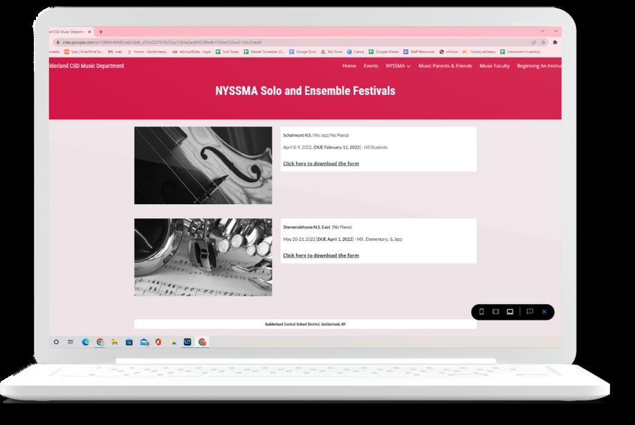The height and width of the screenshot is (425, 635).
Task: Open Task View in the taskbar
Action: tap(71, 342)
